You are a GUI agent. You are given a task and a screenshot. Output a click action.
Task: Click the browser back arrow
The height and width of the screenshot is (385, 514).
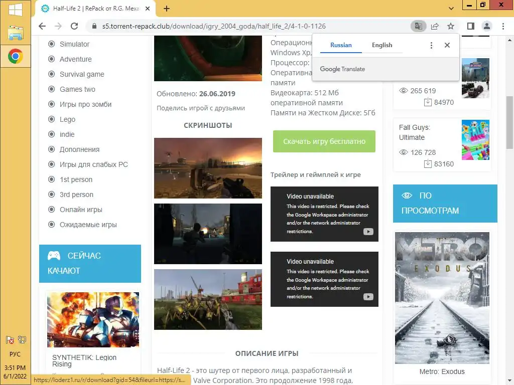[42, 26]
